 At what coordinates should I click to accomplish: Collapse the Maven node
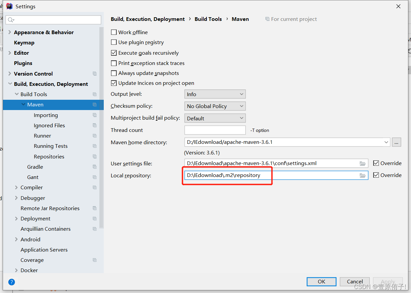pos(23,104)
